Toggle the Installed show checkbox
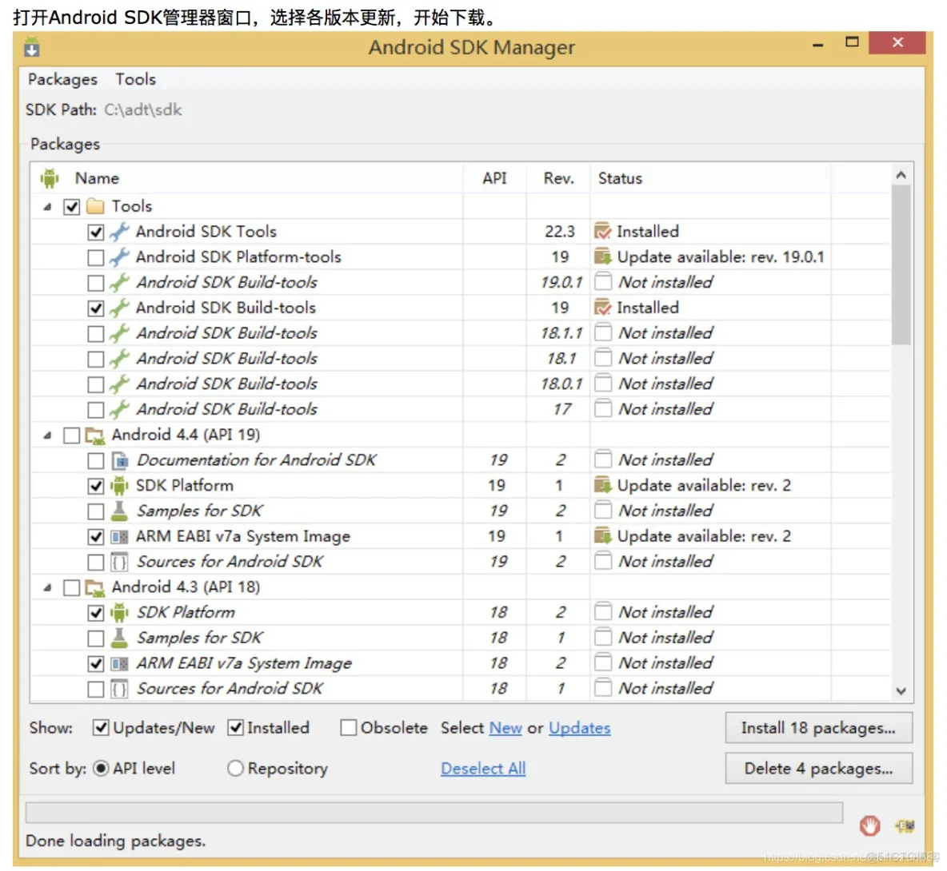Image resolution: width=947 pixels, height=871 pixels. pos(235,728)
